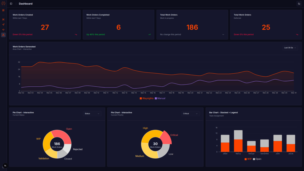Open the Last 30 Days dropdown

click(289, 47)
